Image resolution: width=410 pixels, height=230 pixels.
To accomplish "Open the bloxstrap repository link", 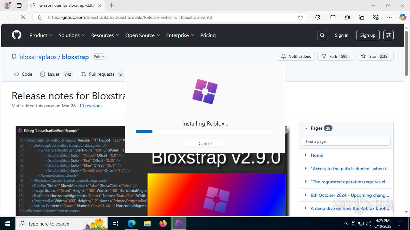I will [x=75, y=57].
